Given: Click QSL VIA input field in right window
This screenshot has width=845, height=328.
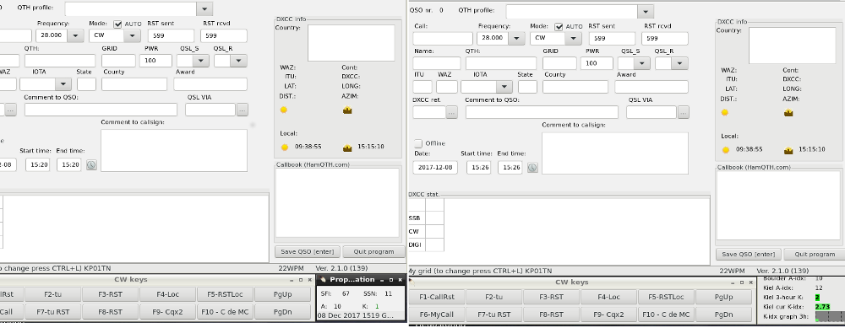Looking at the screenshot, I should pos(651,112).
